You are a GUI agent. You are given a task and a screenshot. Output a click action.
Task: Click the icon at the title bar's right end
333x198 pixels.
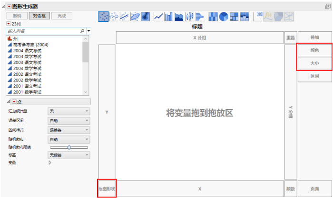pyautogui.click(x=327, y=7)
